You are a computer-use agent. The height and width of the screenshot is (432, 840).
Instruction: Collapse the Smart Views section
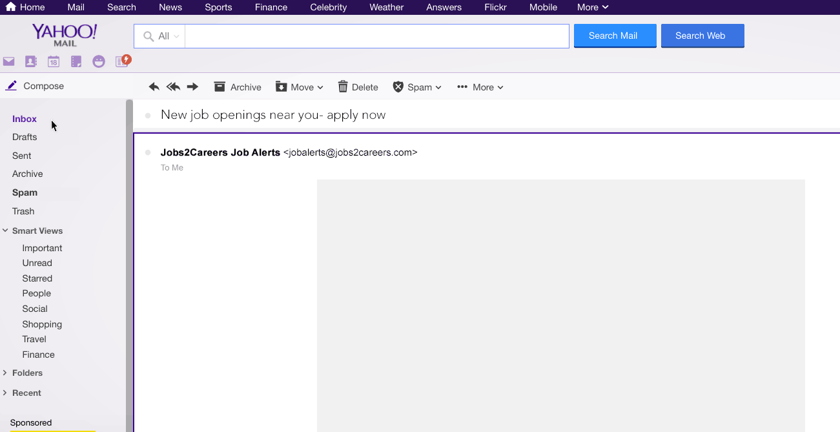point(5,231)
